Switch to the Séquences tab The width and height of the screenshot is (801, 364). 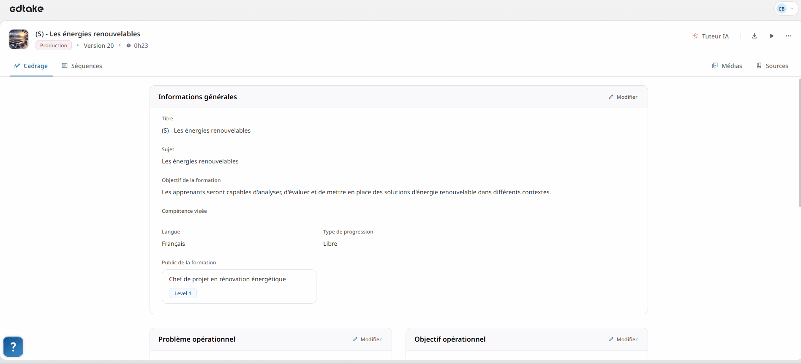[x=82, y=66]
